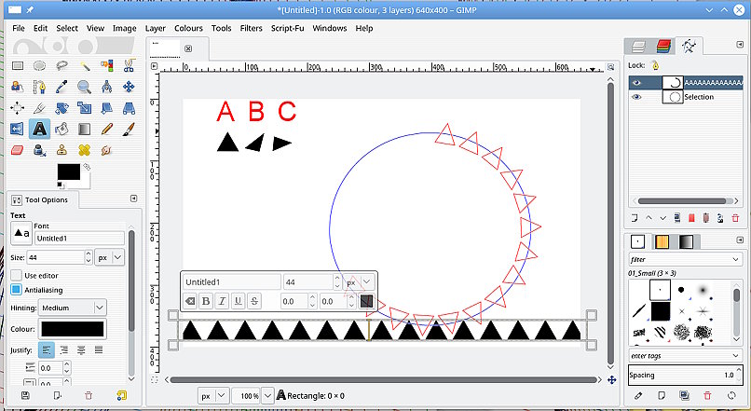Increase the Tool Options Size value
Image resolution: width=751 pixels, height=411 pixels.
coord(89,253)
